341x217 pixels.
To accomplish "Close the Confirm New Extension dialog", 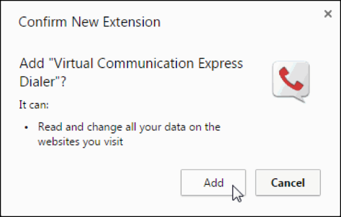I will pyautogui.click(x=328, y=14).
